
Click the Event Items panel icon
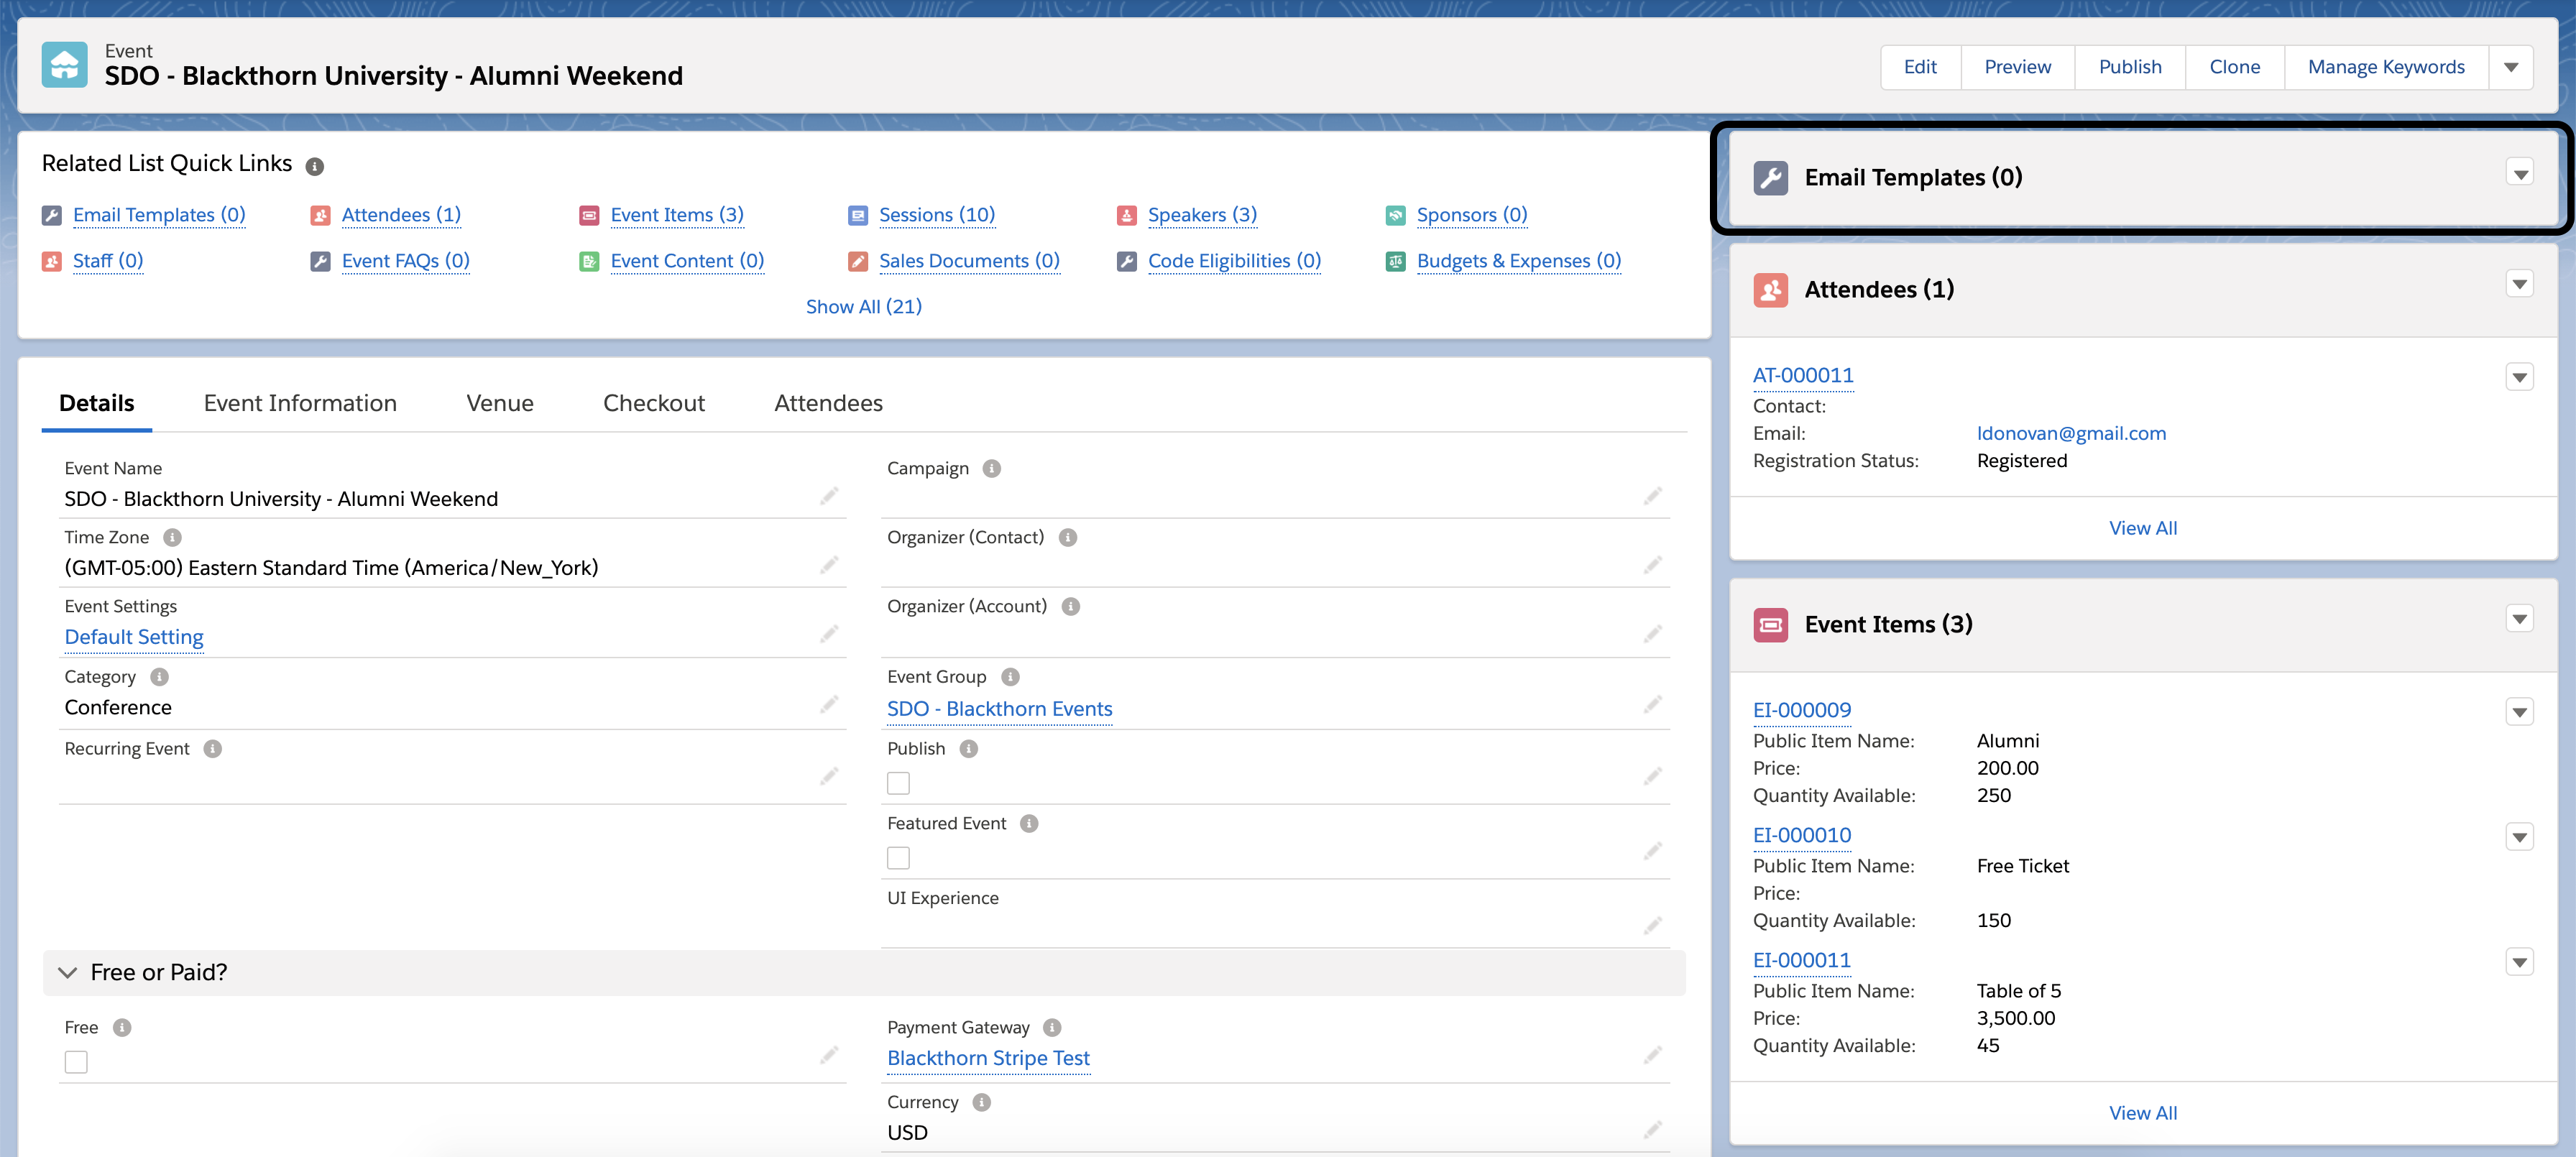pyautogui.click(x=1771, y=625)
